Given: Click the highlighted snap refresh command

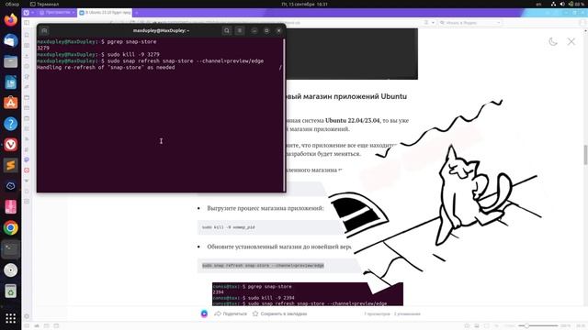Looking at the screenshot, I should [x=263, y=266].
